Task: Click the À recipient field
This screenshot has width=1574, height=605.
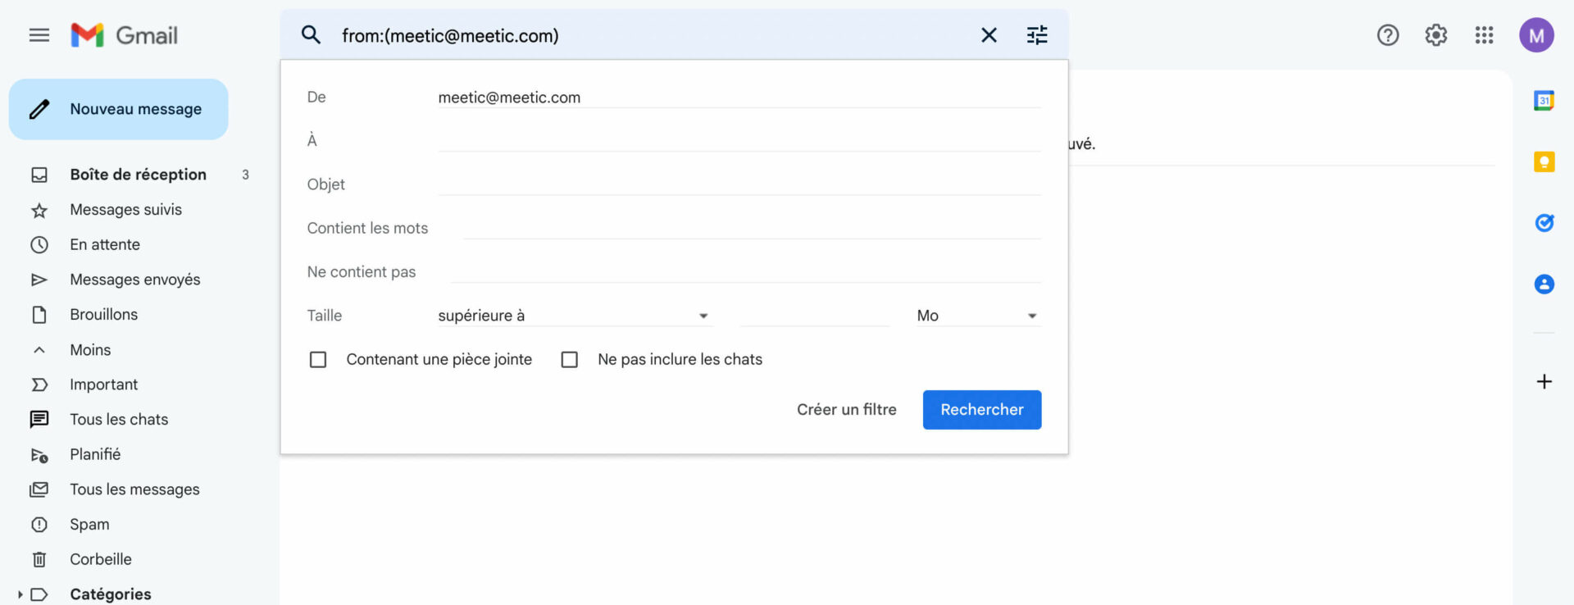Action: point(739,140)
